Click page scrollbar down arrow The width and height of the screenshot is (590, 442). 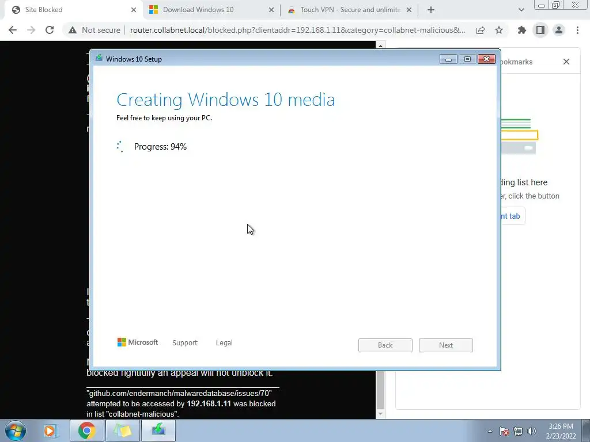pyautogui.click(x=380, y=414)
